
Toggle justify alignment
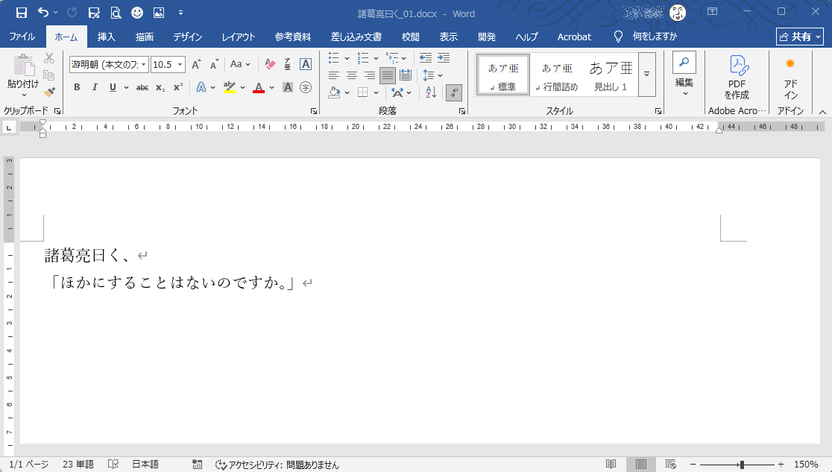[388, 75]
